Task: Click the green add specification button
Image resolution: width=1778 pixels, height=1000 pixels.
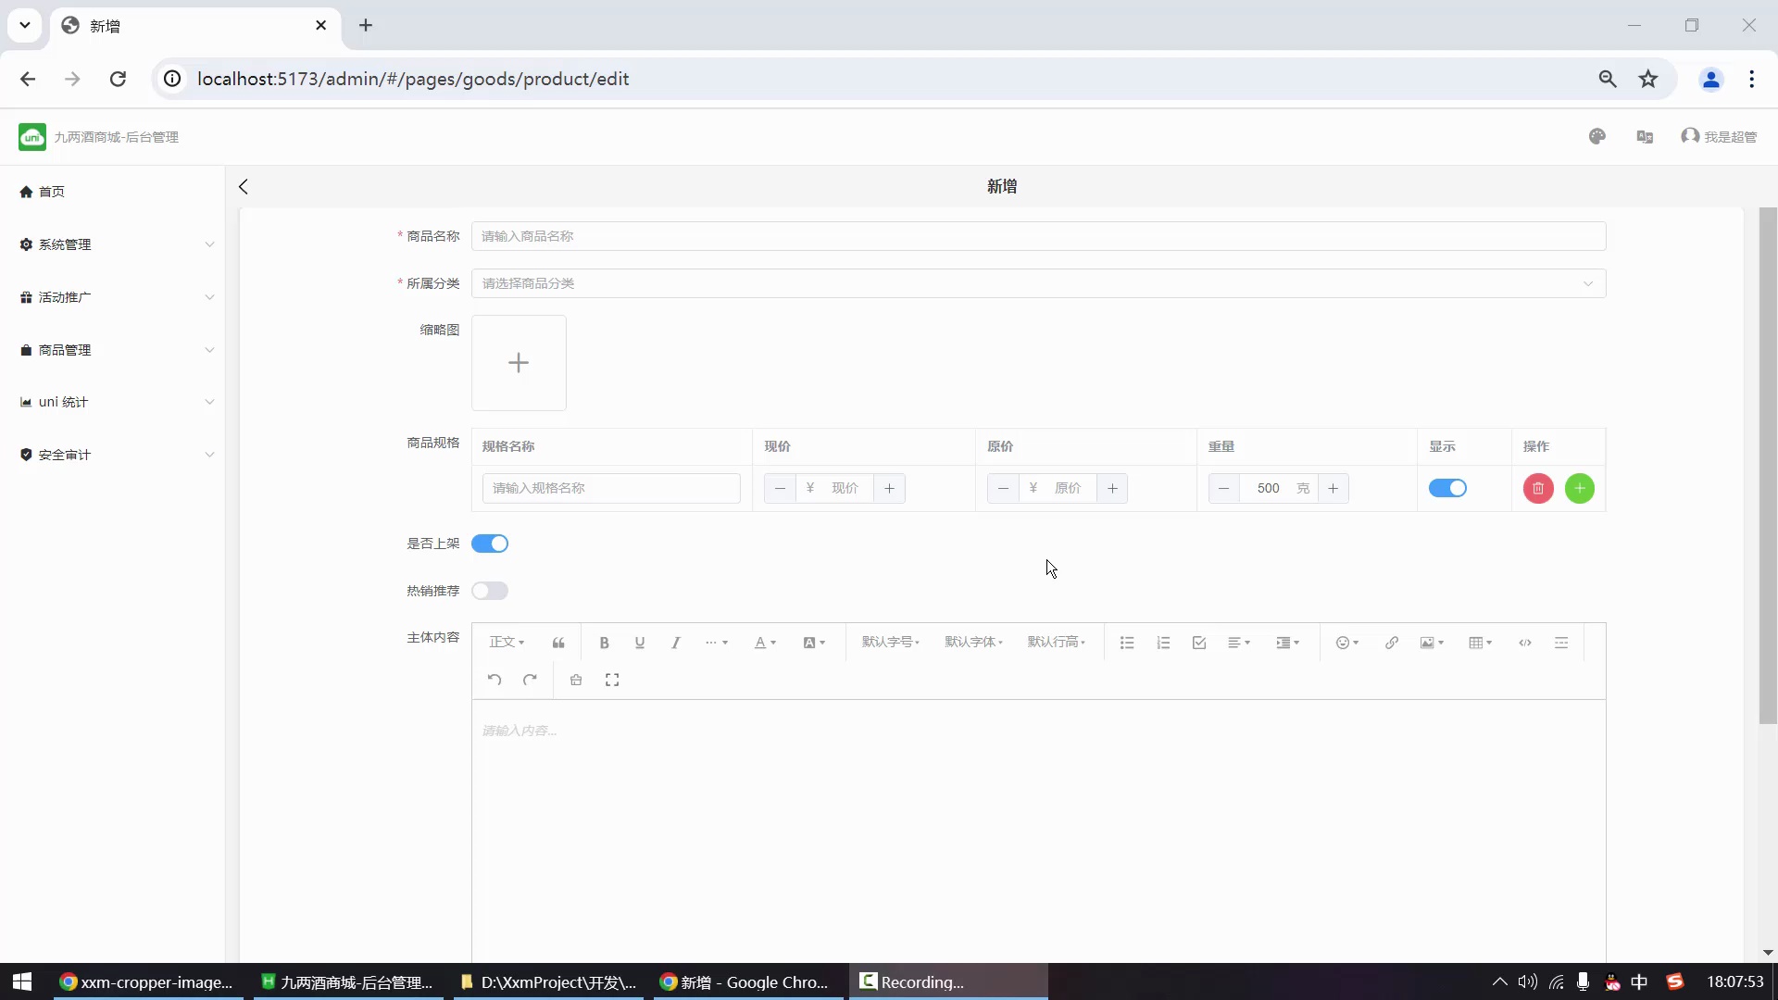Action: (x=1580, y=489)
